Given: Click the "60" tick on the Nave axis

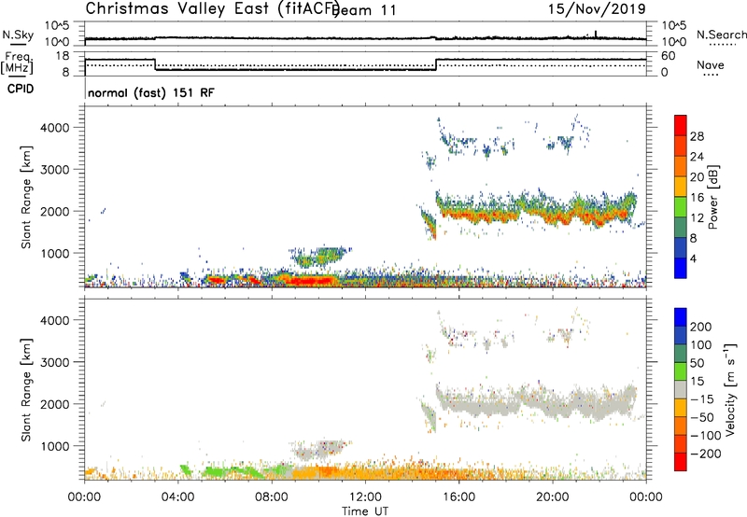Looking at the screenshot, I should click(x=669, y=56).
